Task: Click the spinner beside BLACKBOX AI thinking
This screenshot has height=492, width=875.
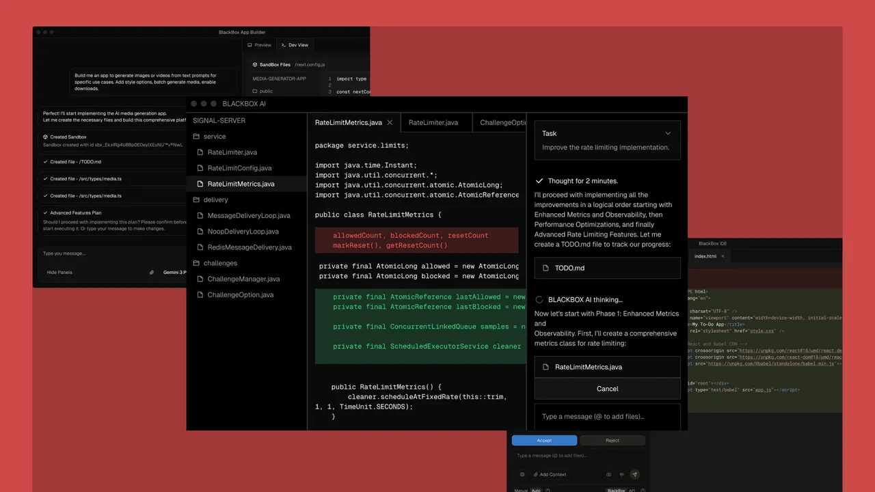Action: point(539,299)
